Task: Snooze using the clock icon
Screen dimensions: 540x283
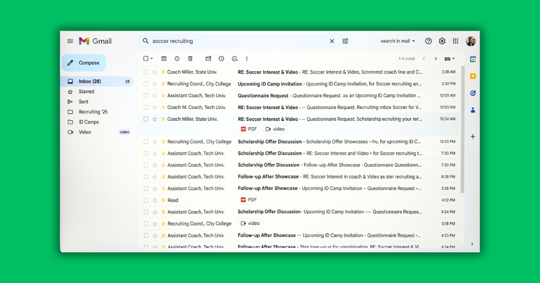Action: point(221,58)
